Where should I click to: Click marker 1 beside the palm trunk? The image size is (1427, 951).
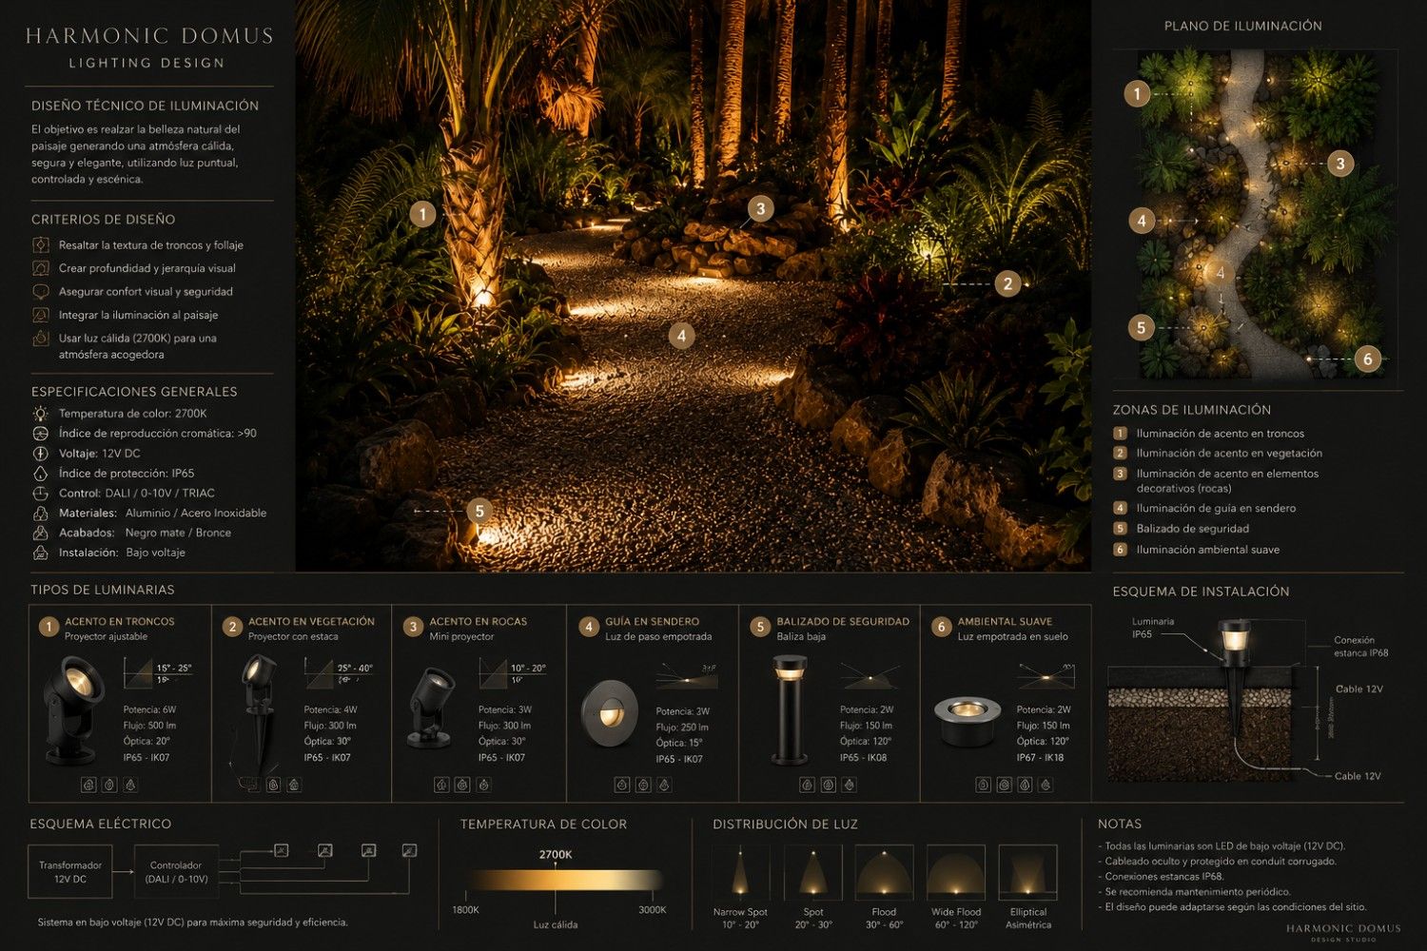tap(422, 214)
